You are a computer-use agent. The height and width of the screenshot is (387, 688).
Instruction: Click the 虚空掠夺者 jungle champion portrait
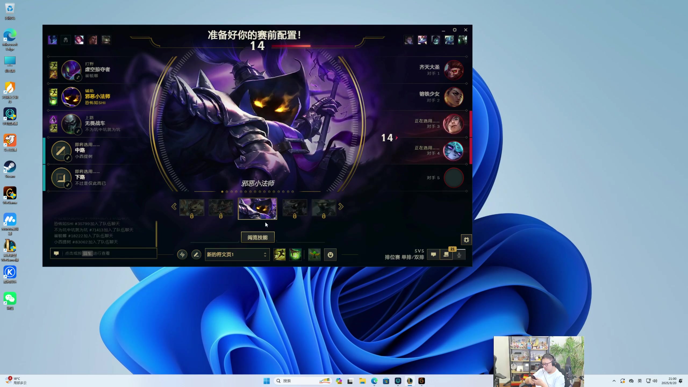[71, 70]
